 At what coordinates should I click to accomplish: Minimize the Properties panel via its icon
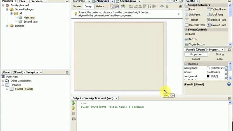(229, 49)
